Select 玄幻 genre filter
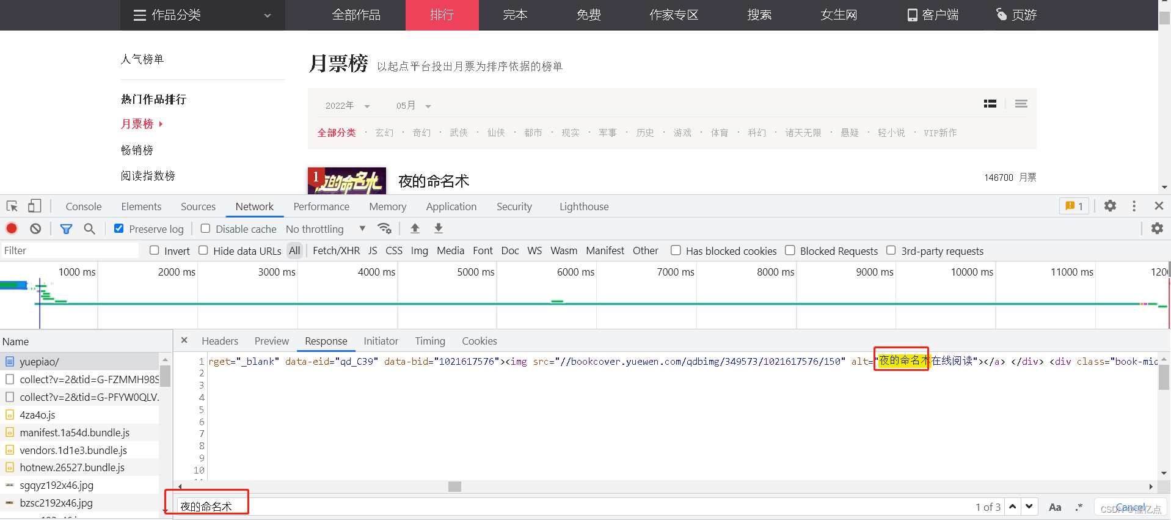Image resolution: width=1171 pixels, height=520 pixels. tap(384, 133)
